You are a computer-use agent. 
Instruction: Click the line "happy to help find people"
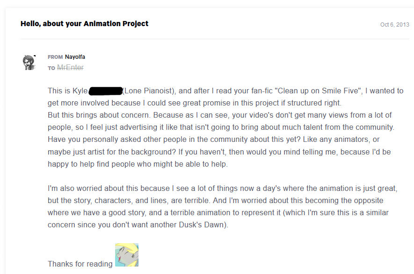tap(138, 164)
